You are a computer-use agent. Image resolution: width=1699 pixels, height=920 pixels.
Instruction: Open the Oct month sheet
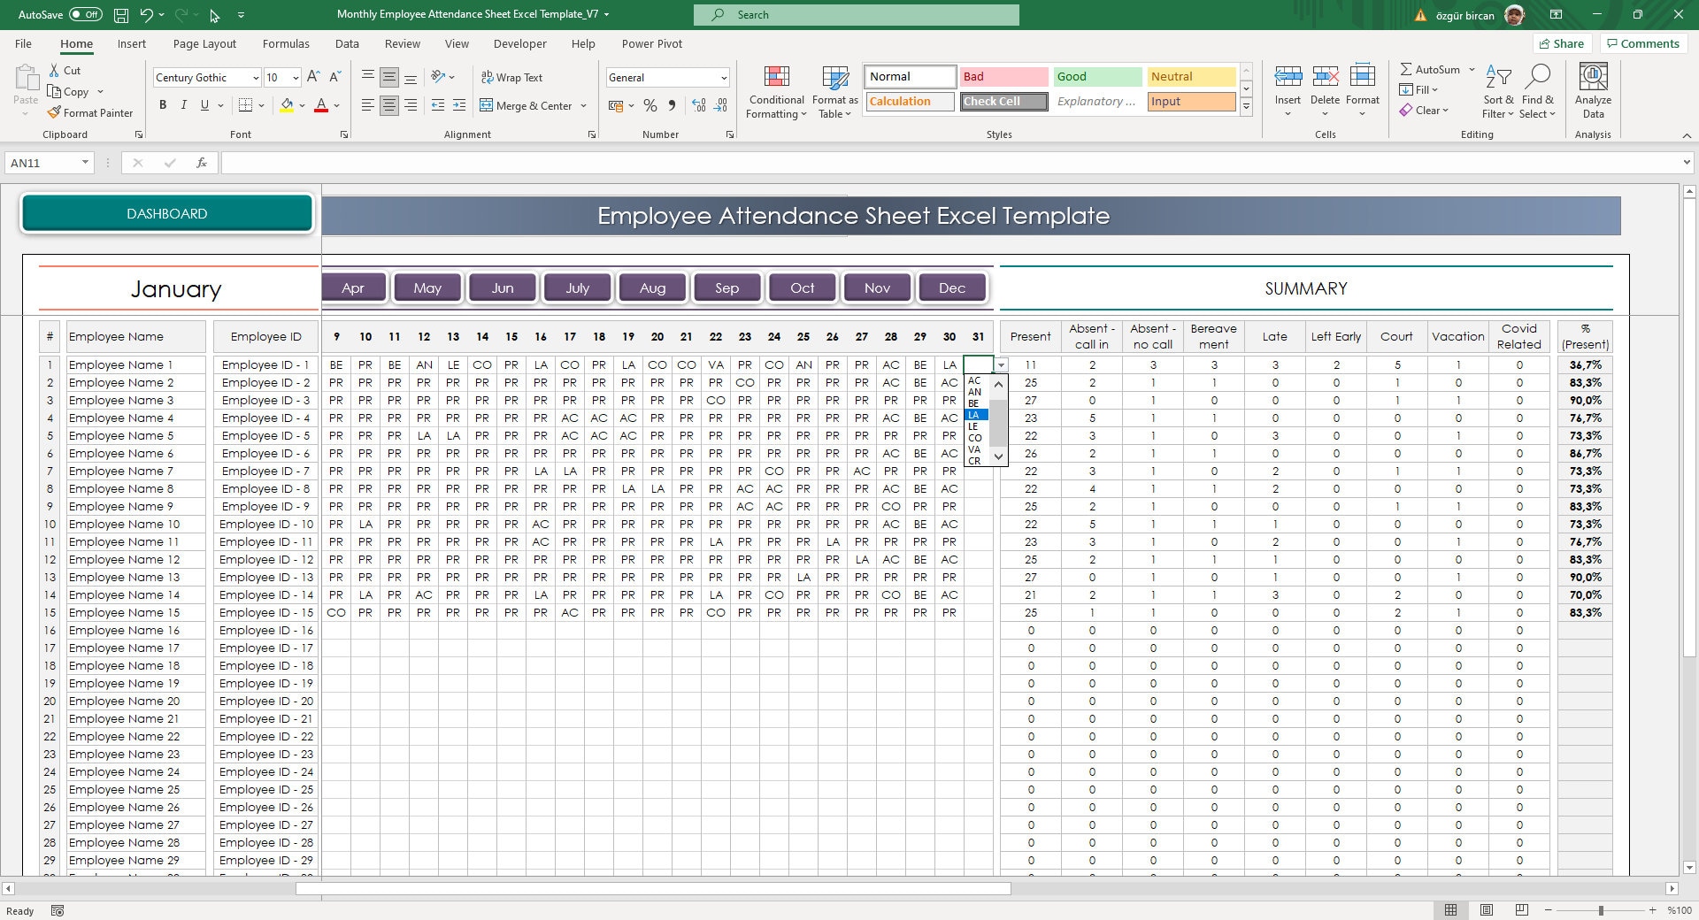pyautogui.click(x=802, y=287)
